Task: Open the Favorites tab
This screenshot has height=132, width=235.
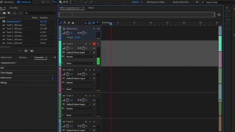Action: coord(14,8)
